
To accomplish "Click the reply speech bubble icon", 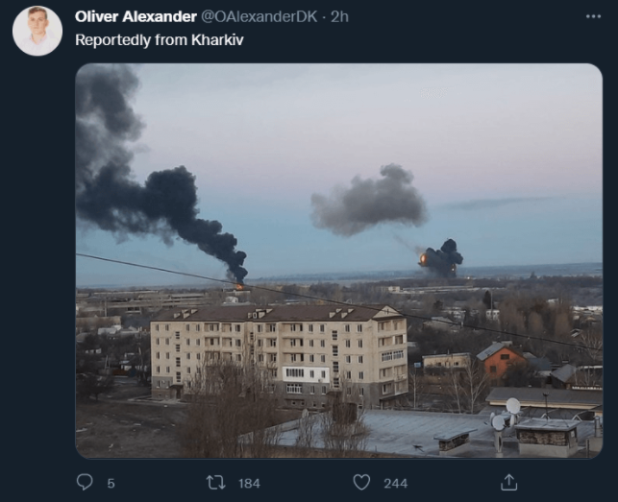I will pyautogui.click(x=85, y=482).
